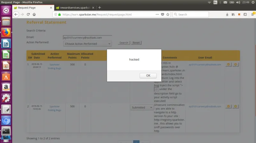Screen dimensions: 256x143
Task: Open the Sparkster Finding Bugs link in row 2
Action: 54,108
